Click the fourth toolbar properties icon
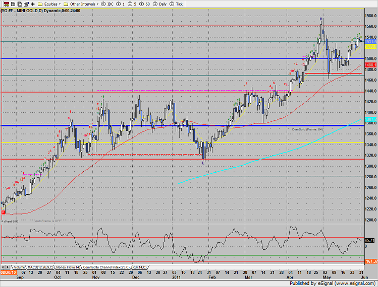 pyautogui.click(x=26, y=4)
